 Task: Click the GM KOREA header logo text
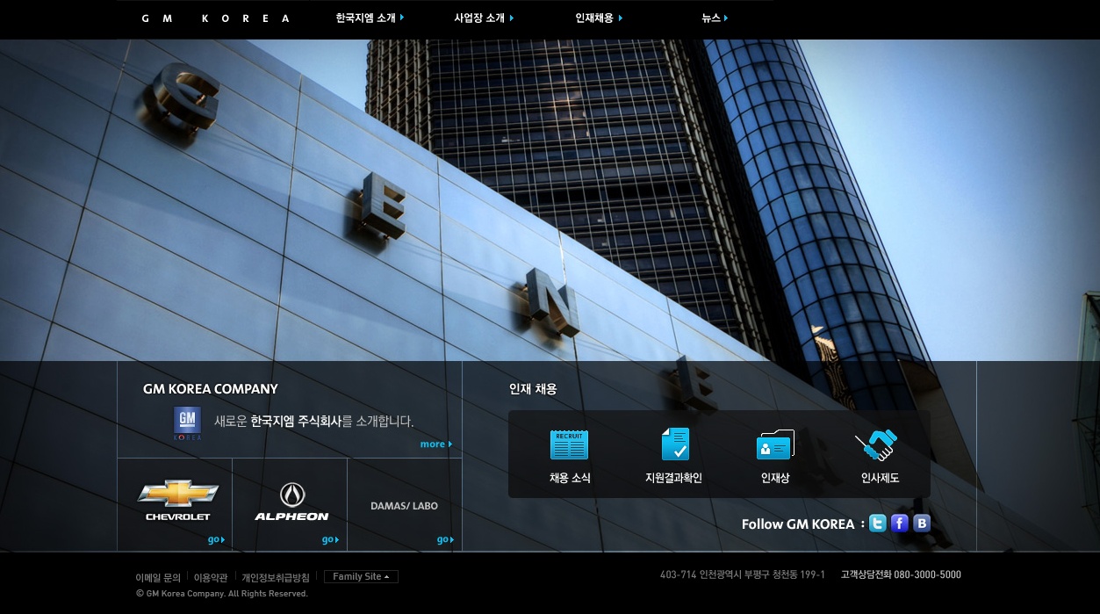[216, 18]
